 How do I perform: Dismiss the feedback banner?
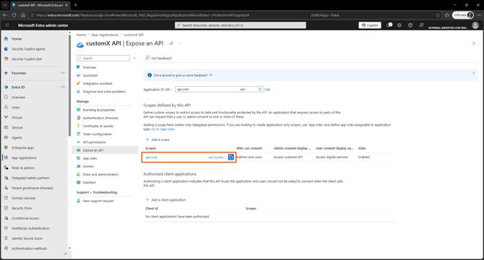[x=473, y=74]
